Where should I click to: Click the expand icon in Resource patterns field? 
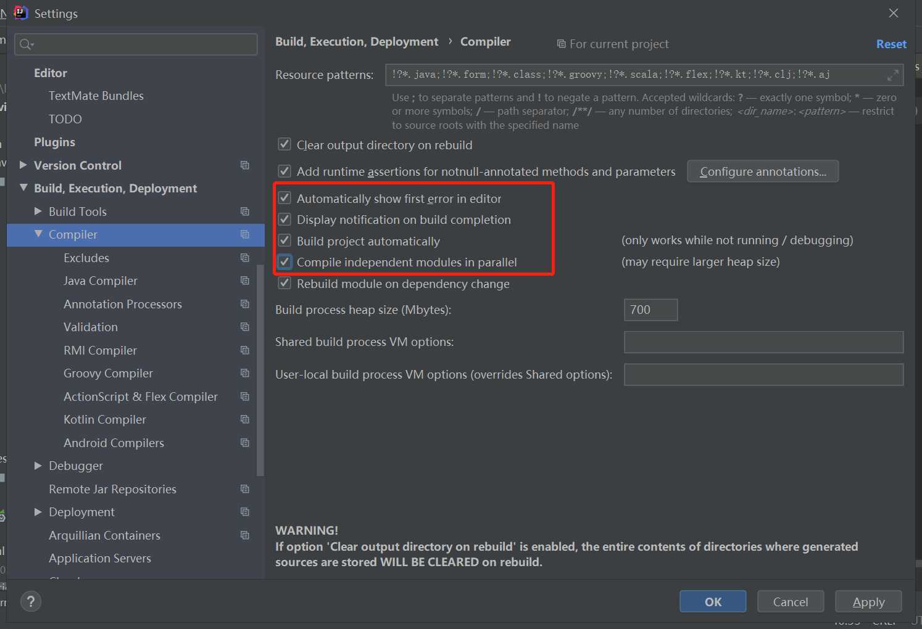(x=892, y=75)
